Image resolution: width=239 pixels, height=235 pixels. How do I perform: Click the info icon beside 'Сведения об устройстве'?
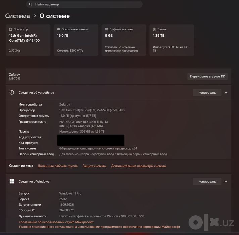pyautogui.click(x=12, y=92)
